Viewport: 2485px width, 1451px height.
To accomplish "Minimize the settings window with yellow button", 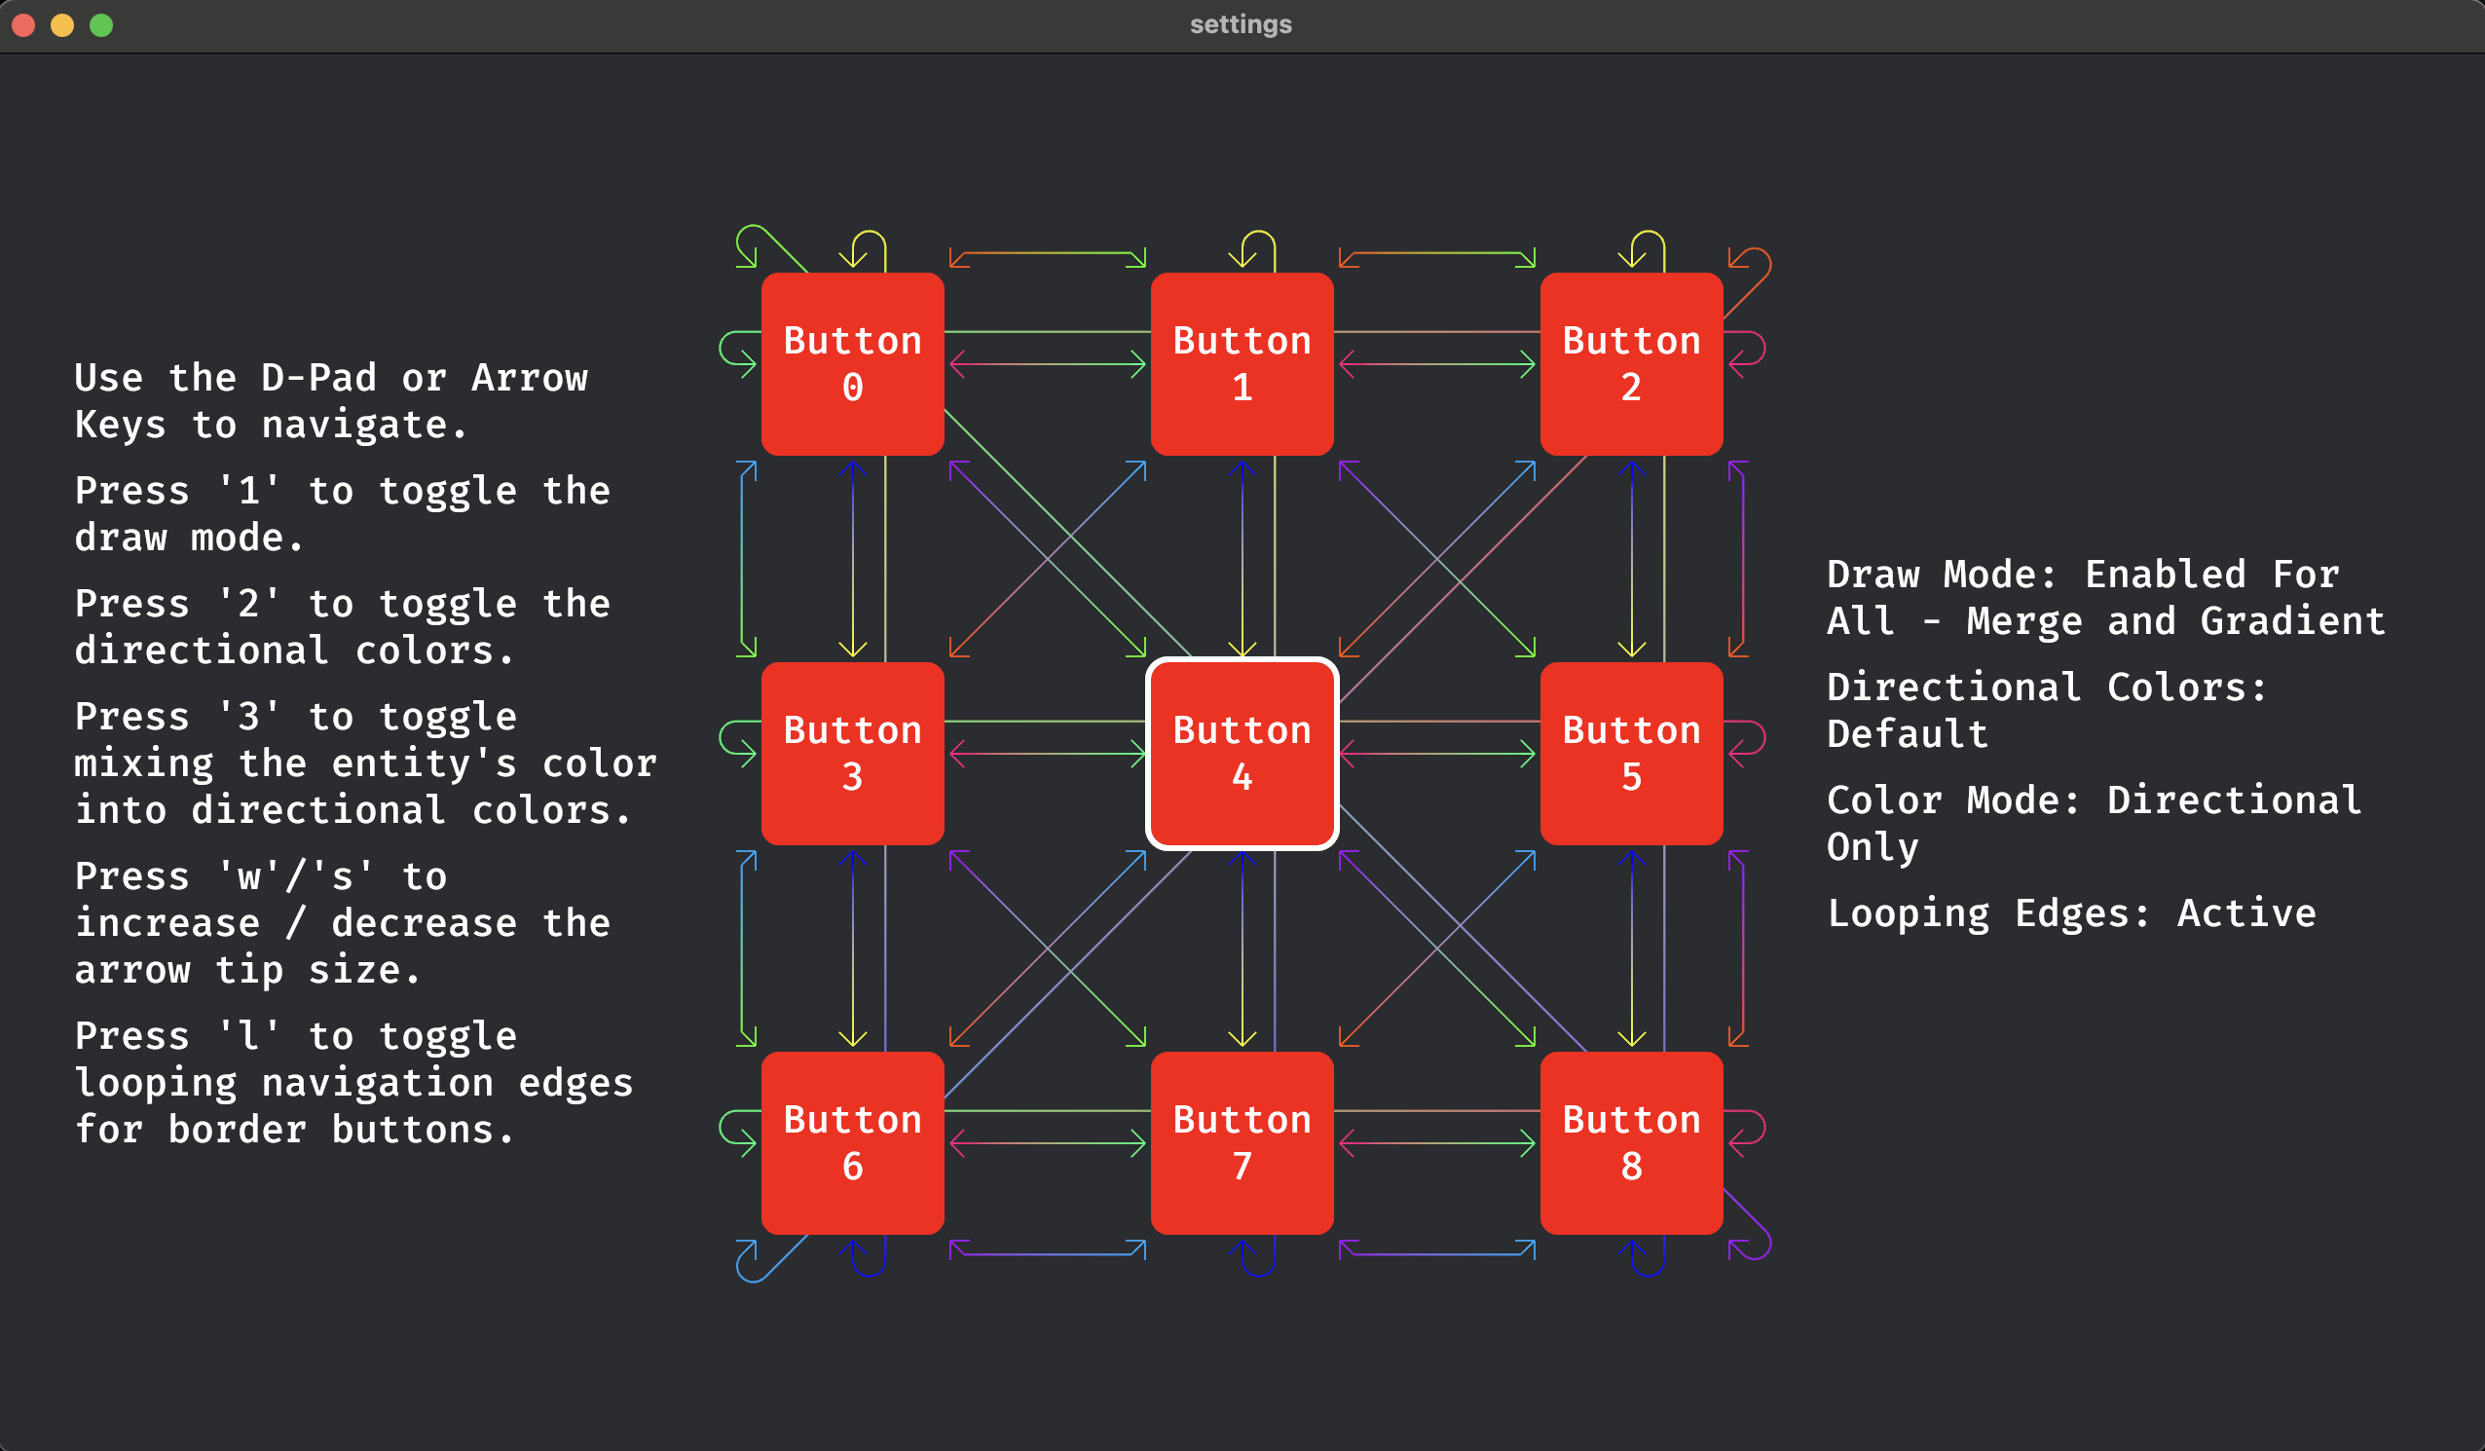I will 62,24.
